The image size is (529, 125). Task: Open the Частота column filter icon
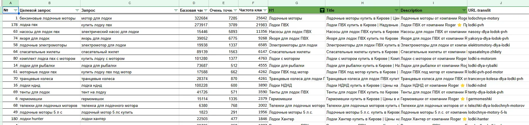click(265, 10)
